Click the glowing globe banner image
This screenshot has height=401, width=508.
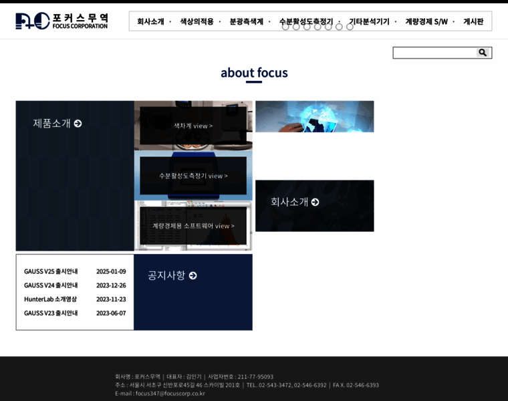coord(315,116)
